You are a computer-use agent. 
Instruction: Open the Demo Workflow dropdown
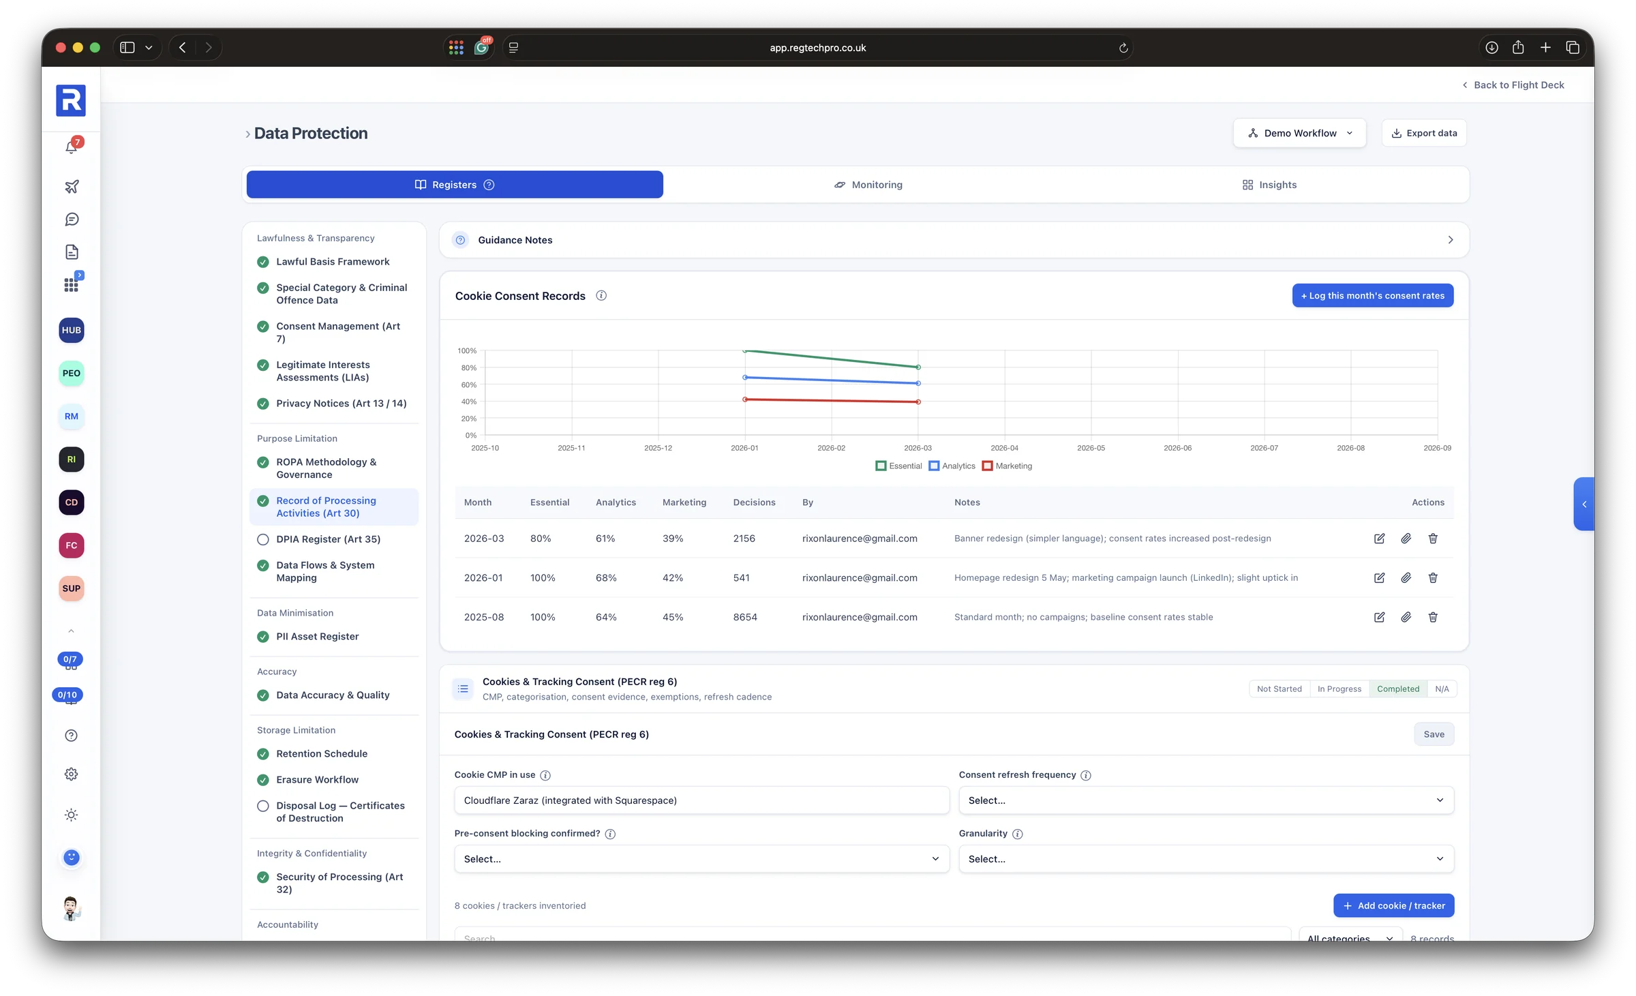1300,133
